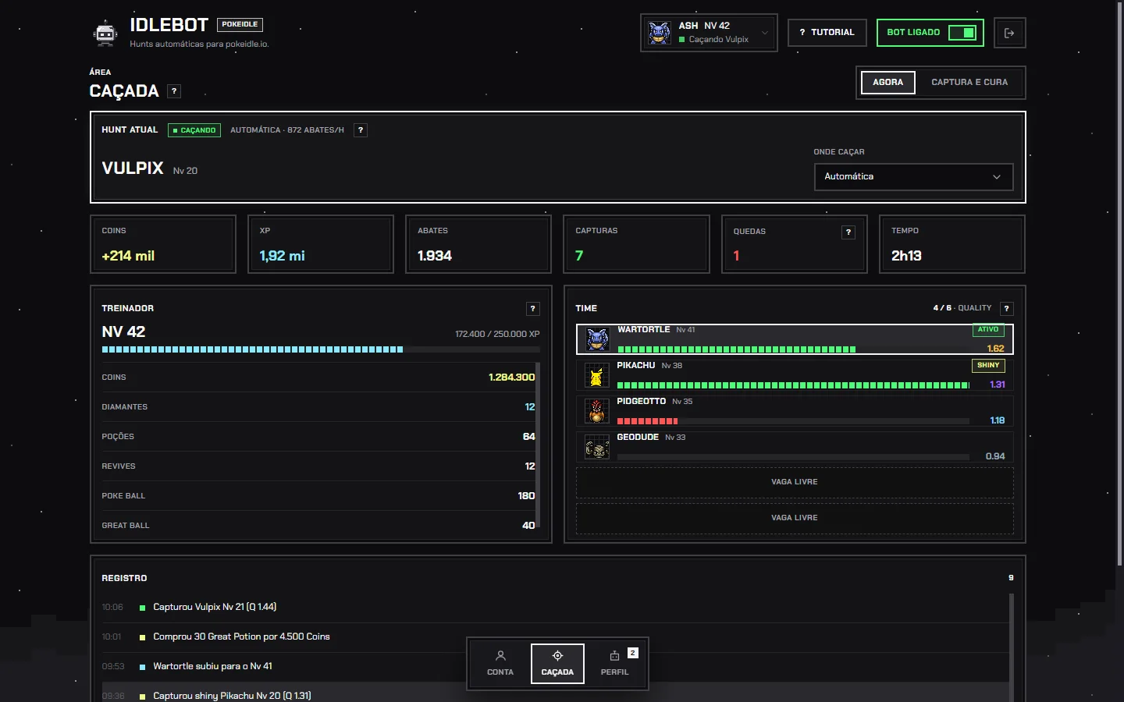Open the Treinador panel help icon

[x=533, y=309]
